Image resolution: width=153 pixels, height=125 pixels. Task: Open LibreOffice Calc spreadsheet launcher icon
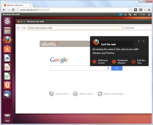tap(7, 76)
